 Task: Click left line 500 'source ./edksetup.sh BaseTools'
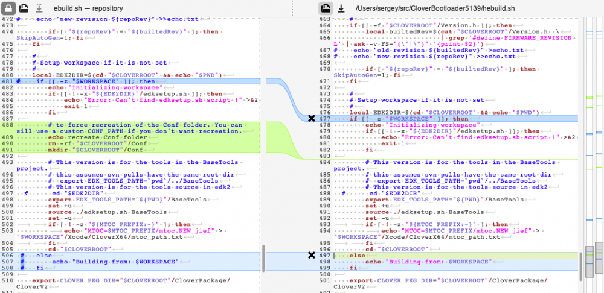click(x=108, y=212)
